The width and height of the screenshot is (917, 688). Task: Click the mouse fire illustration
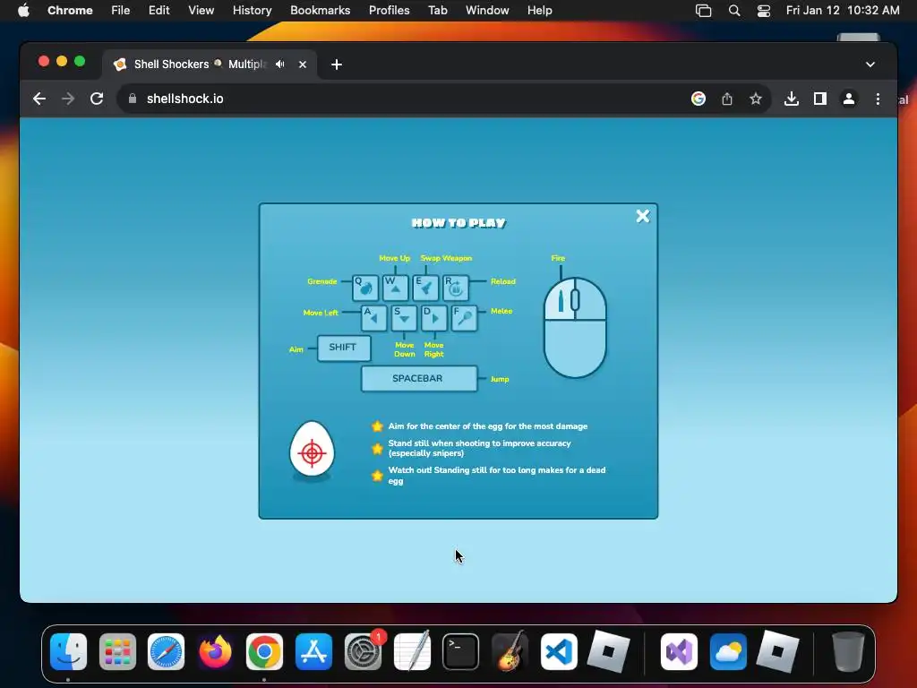[575, 328]
